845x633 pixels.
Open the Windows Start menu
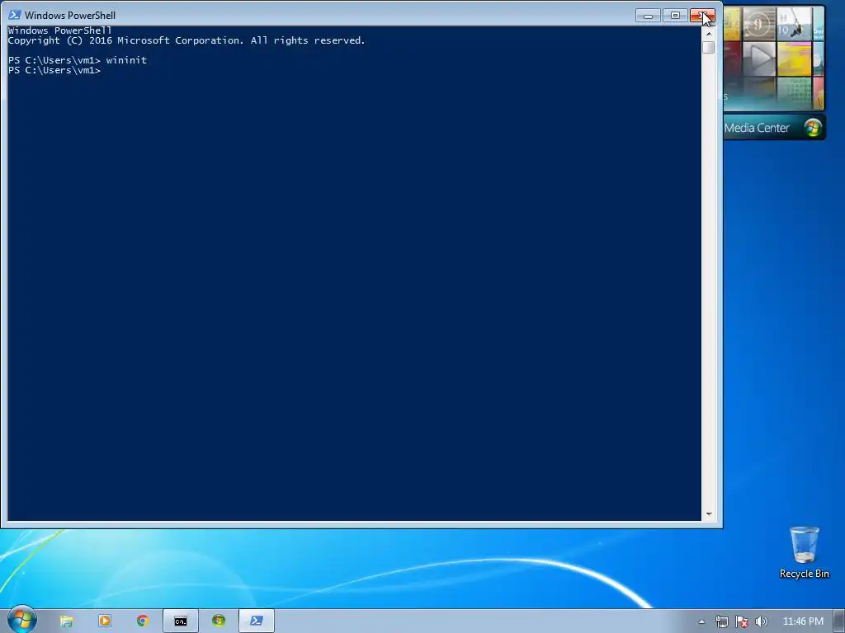point(22,620)
